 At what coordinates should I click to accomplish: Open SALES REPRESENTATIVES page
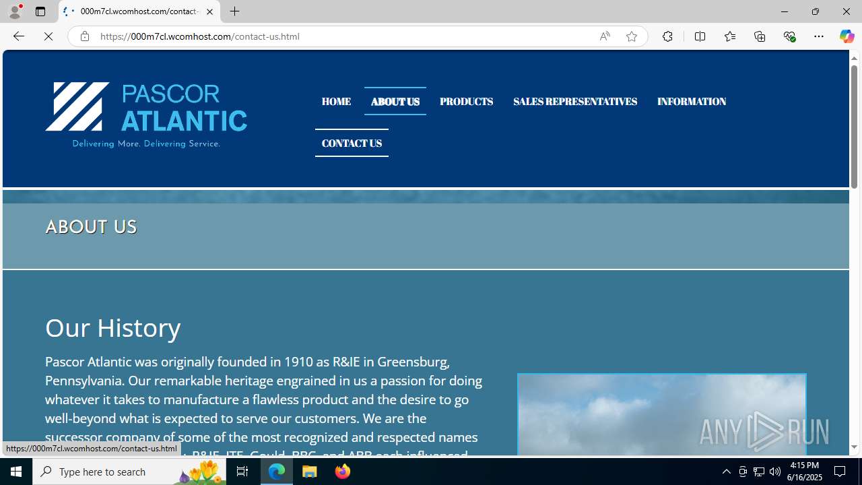575,102
